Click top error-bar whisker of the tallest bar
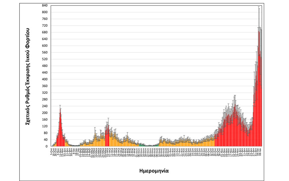This screenshot has height=181, width=289. [x=259, y=7]
